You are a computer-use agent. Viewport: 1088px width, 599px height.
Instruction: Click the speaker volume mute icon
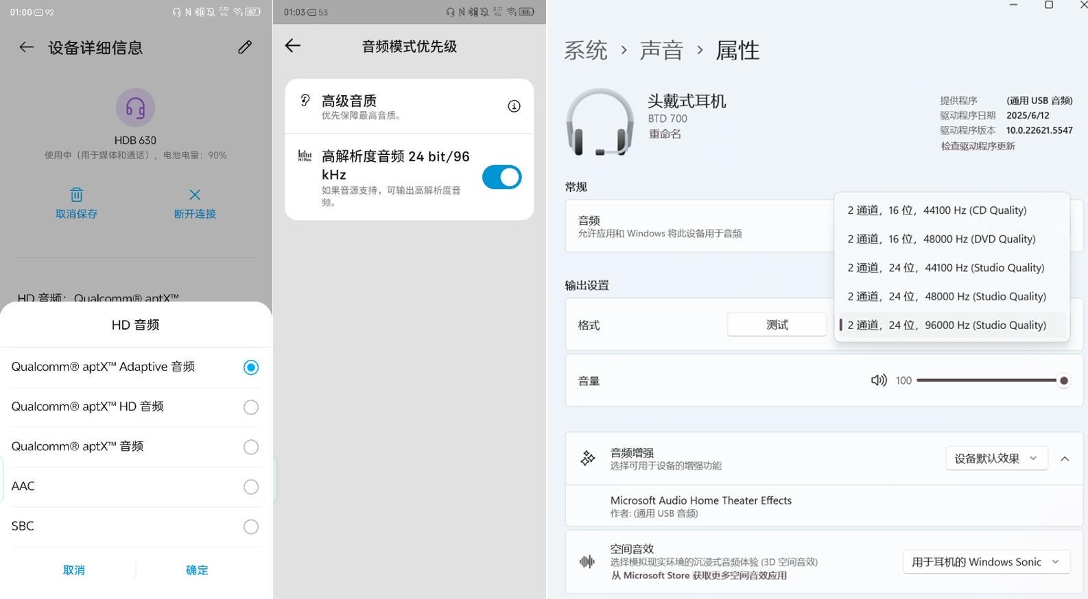[878, 380]
